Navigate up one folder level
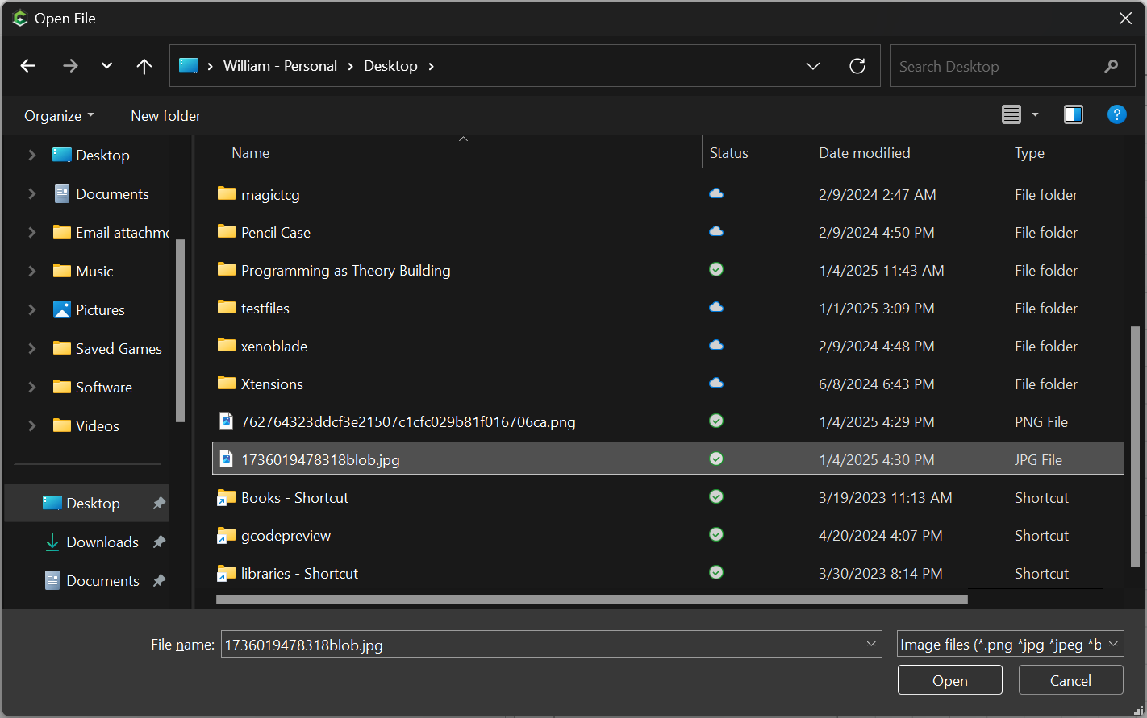Image resolution: width=1147 pixels, height=718 pixels. 144,66
